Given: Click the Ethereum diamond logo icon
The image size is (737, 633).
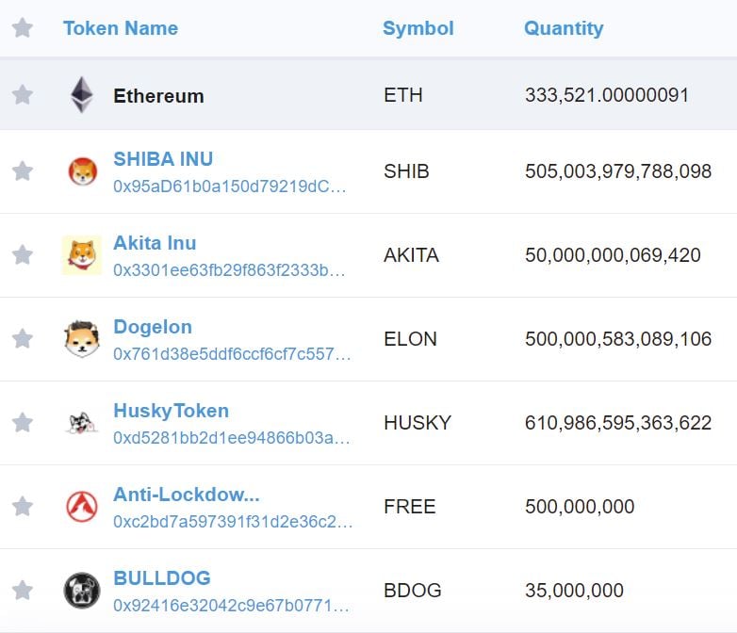Looking at the screenshot, I should [82, 94].
